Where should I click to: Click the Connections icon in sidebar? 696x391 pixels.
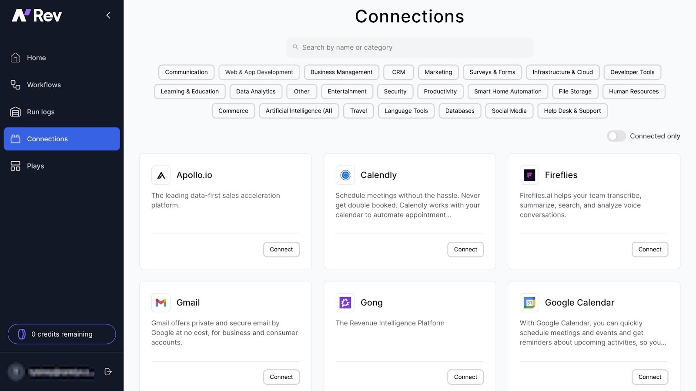[15, 139]
